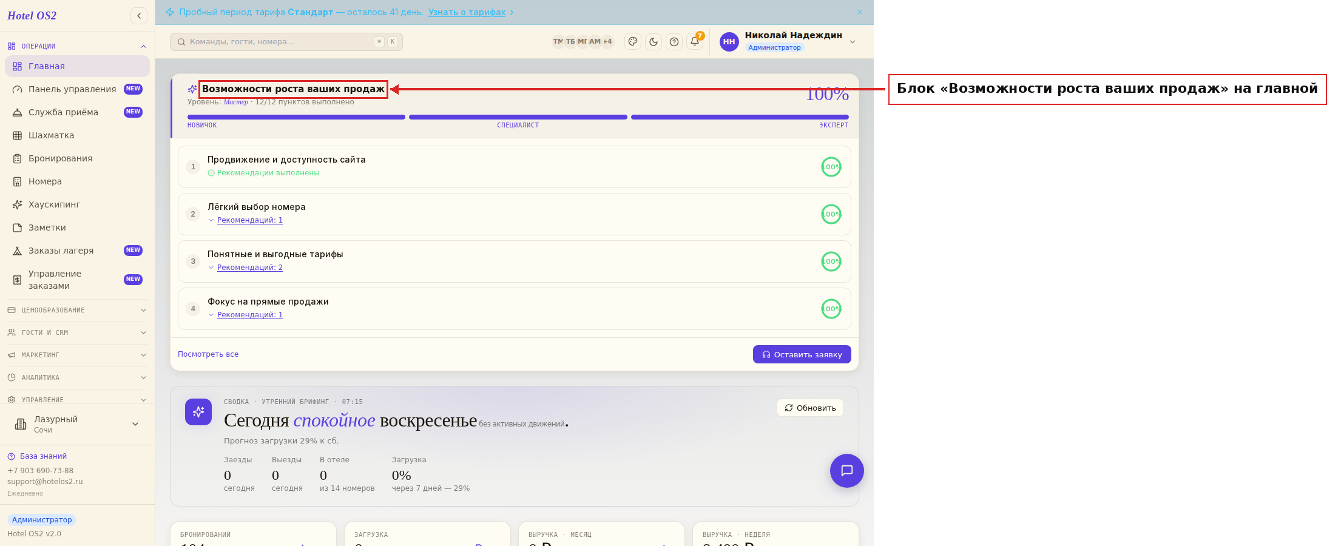This screenshot has width=1341, height=546.
Task: Open Заказы лагеря section
Action: pyautogui.click(x=77, y=251)
